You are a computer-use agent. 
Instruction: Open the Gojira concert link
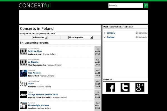click(x=31, y=84)
